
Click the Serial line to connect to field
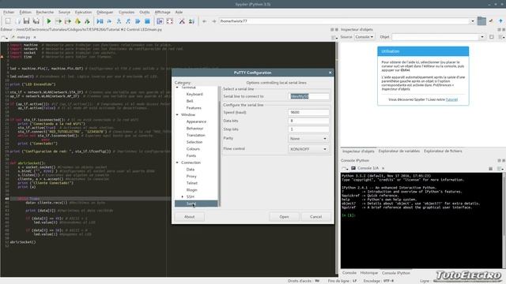point(308,96)
